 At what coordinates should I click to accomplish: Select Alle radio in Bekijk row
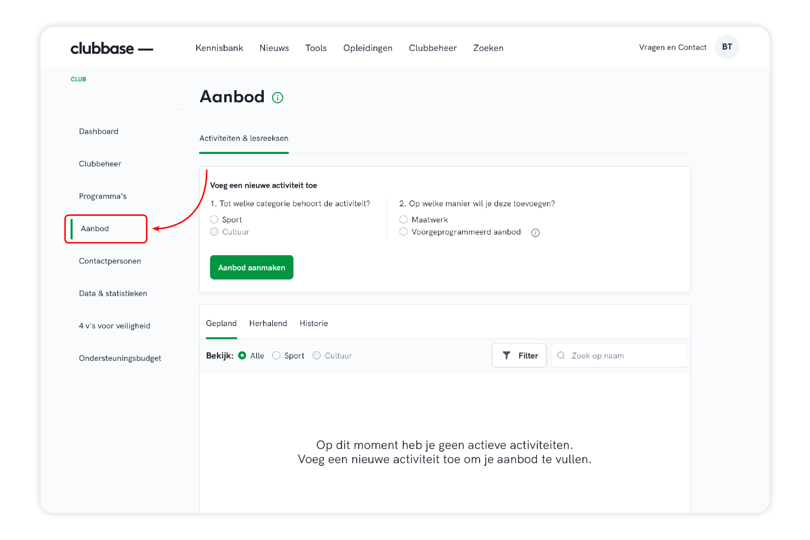pos(242,355)
